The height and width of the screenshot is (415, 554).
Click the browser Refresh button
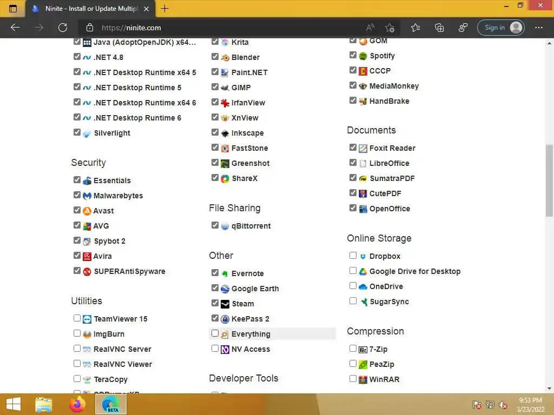[63, 28]
